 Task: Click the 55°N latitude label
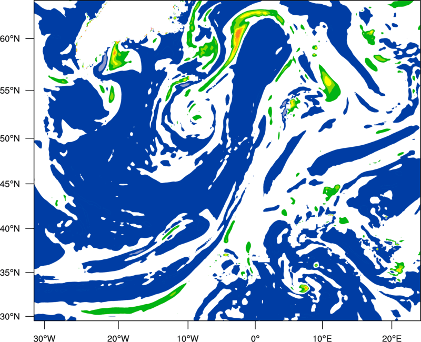(10, 90)
